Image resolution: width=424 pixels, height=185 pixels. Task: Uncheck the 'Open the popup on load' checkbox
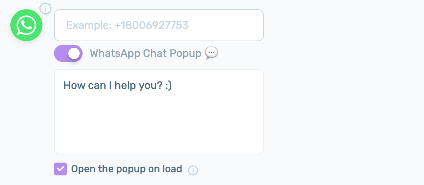click(60, 169)
